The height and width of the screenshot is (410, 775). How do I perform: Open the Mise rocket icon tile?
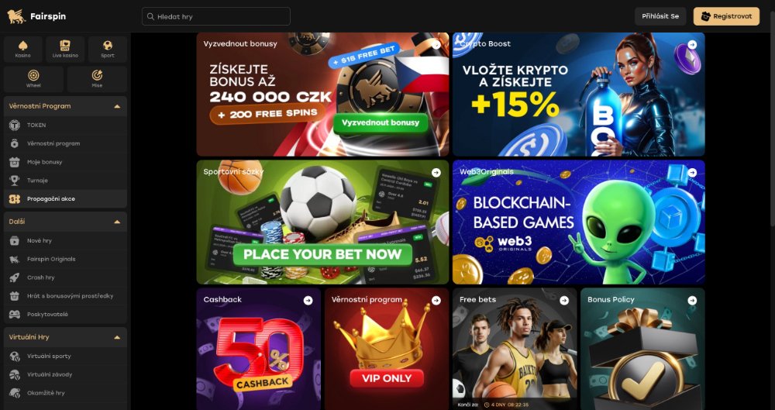coord(97,79)
